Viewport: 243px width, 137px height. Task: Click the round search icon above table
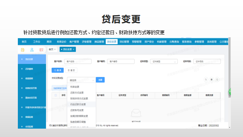217,80
